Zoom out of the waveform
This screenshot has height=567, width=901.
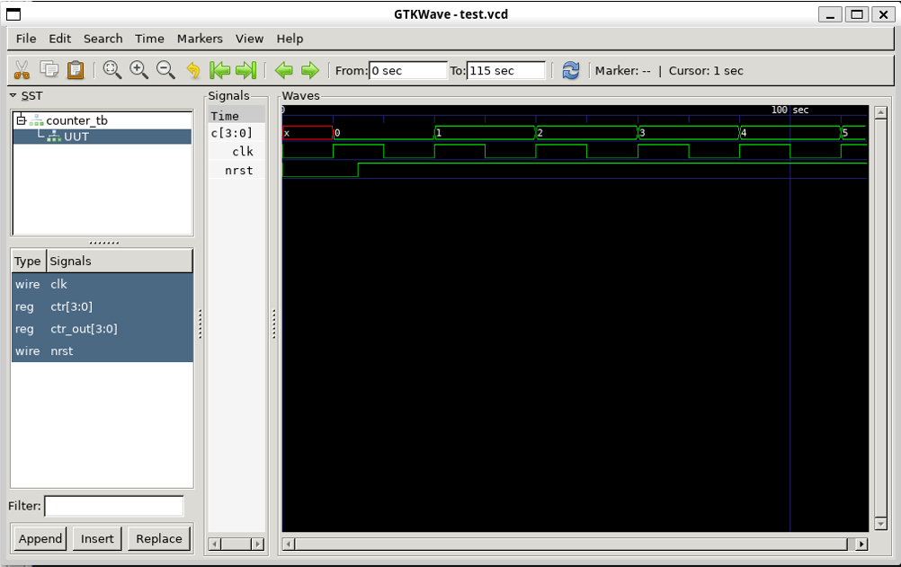click(x=165, y=70)
